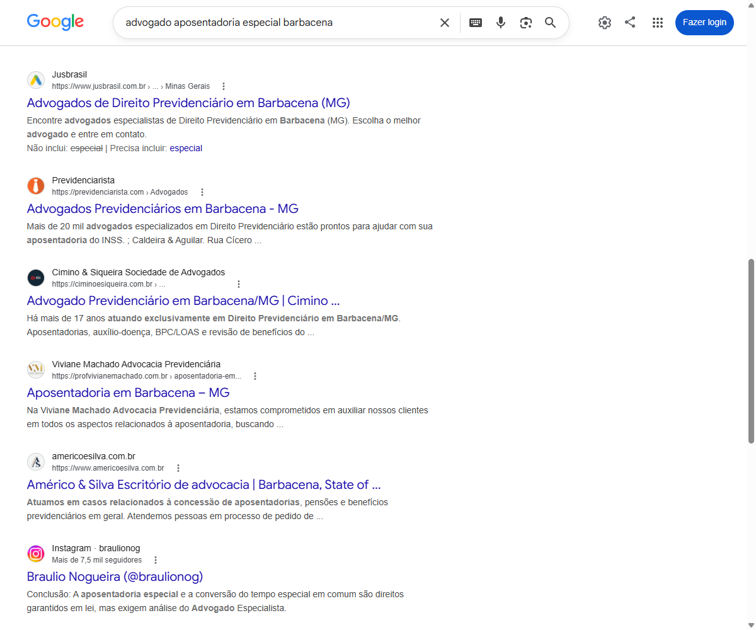
Task: Click the Viviane Machado favicon
Action: (x=36, y=370)
